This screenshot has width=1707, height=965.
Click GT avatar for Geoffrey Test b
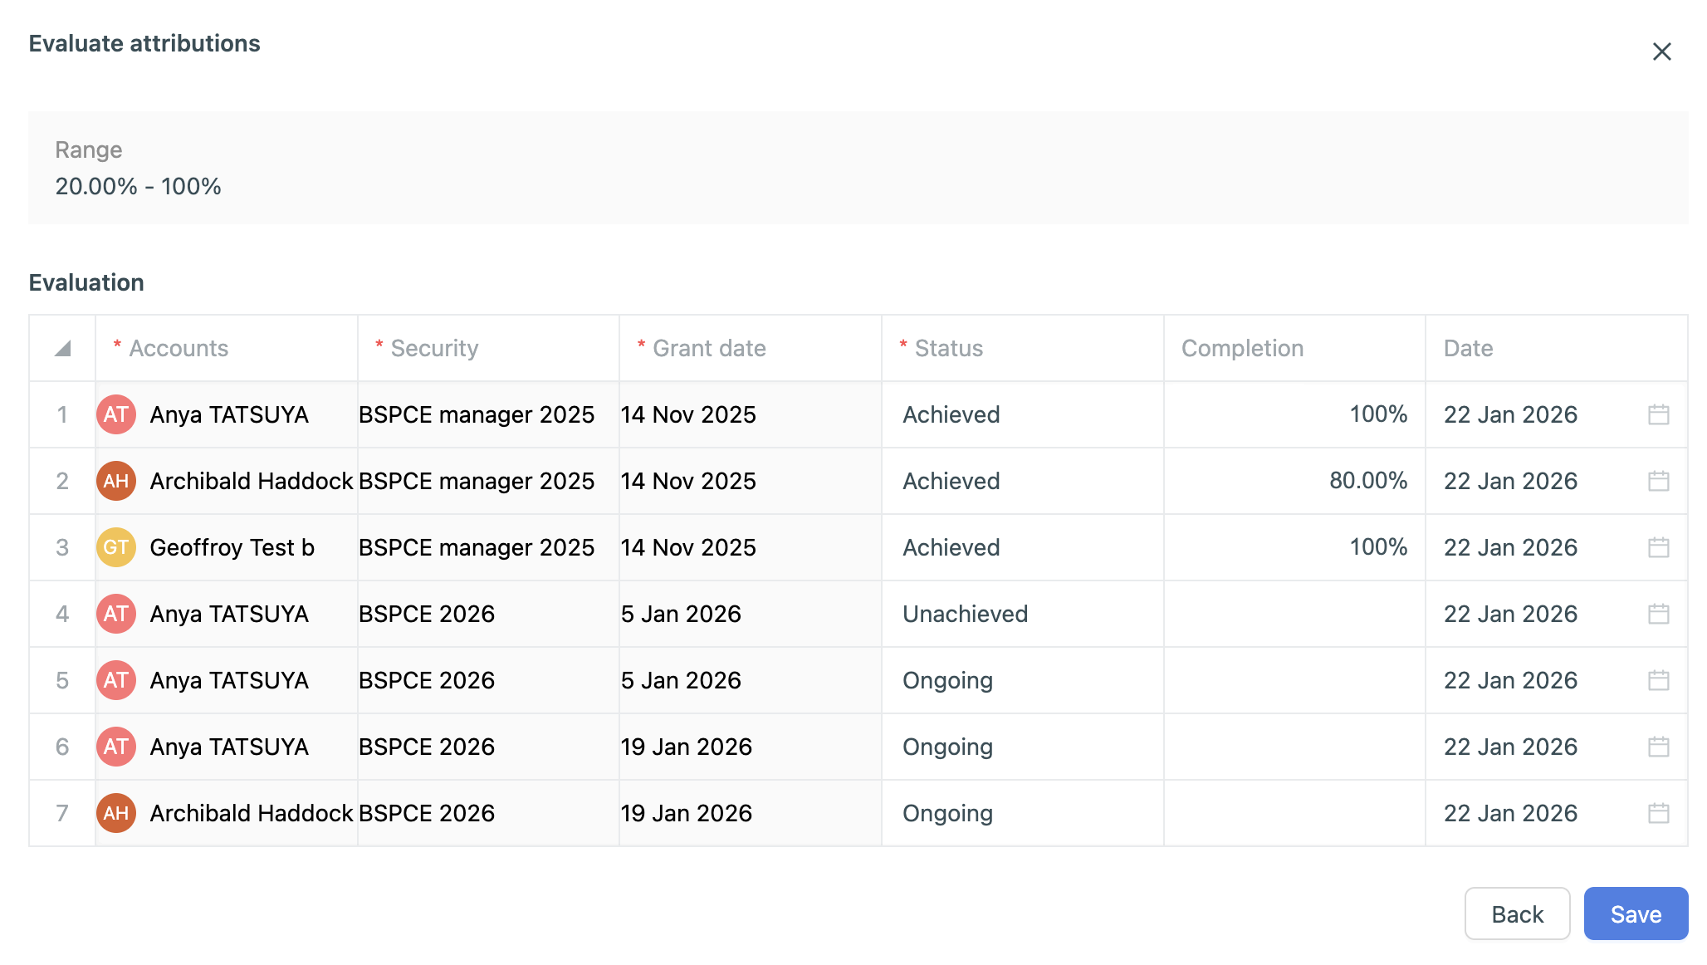[116, 547]
